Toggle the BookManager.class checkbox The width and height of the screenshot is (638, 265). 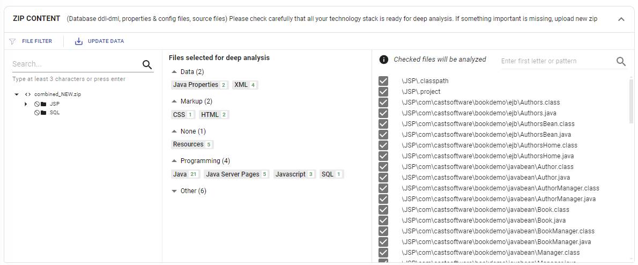(x=383, y=231)
